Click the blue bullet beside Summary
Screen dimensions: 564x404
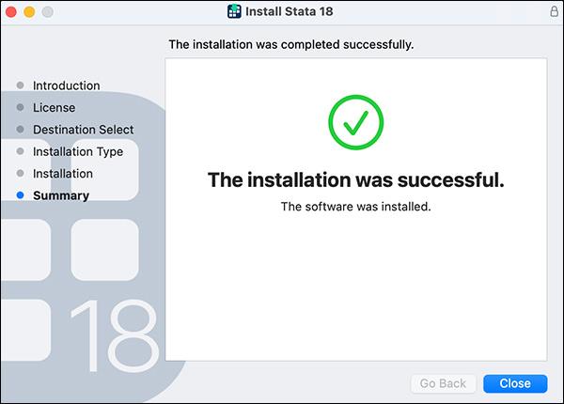coord(21,195)
